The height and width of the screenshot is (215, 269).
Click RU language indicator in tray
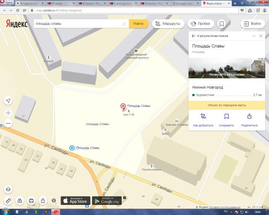click(x=226, y=212)
